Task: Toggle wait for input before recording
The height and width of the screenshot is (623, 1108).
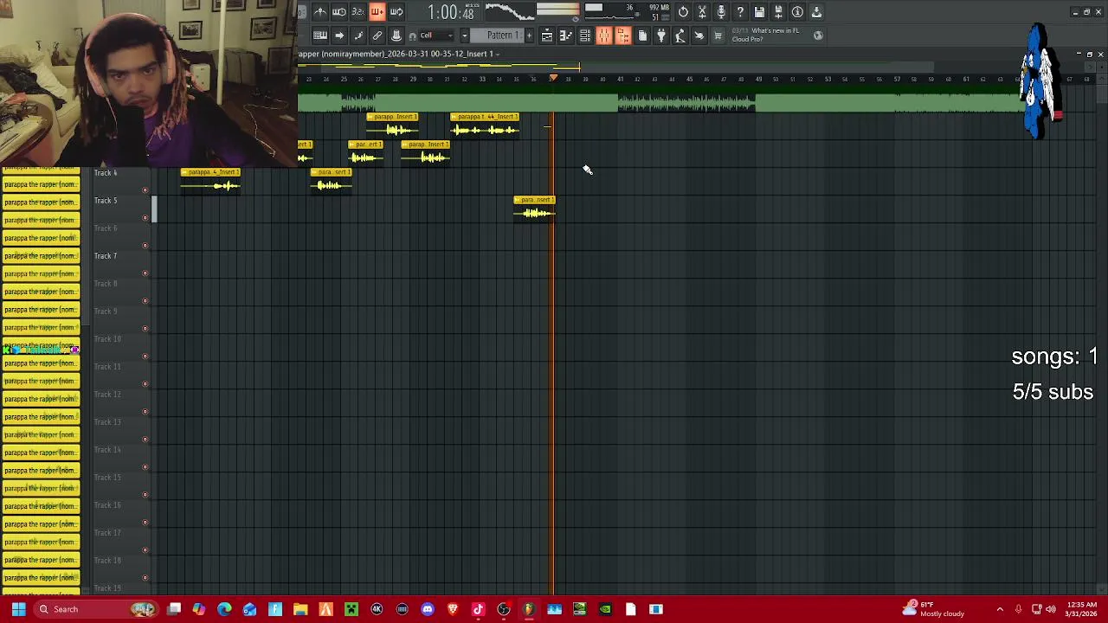Action: (x=339, y=12)
